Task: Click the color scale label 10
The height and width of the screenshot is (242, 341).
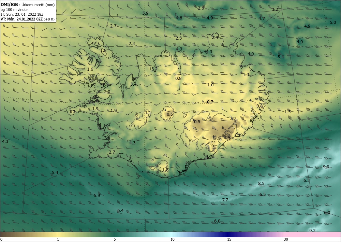Action: (172, 239)
